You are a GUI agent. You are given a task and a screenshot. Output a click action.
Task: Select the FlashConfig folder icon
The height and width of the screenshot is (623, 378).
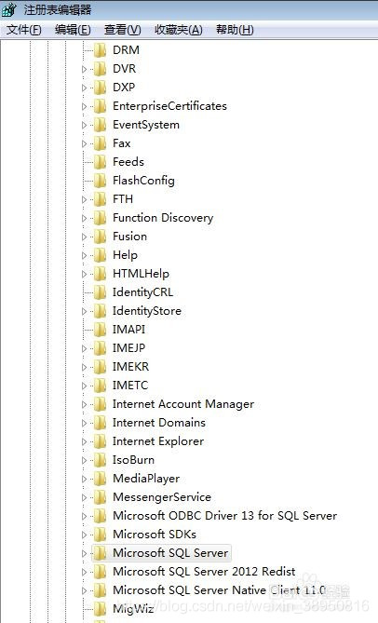click(100, 181)
